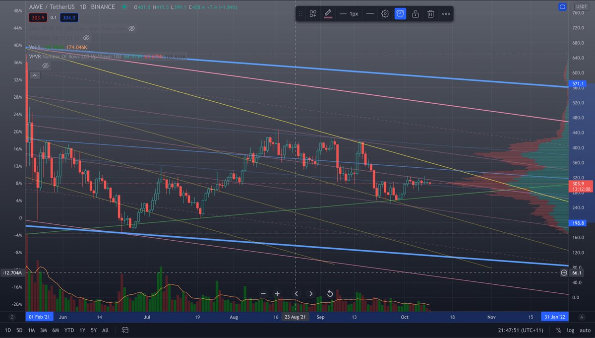Image resolution: width=595 pixels, height=338 pixels.
Task: Select the 5D time range
Action: point(19,330)
